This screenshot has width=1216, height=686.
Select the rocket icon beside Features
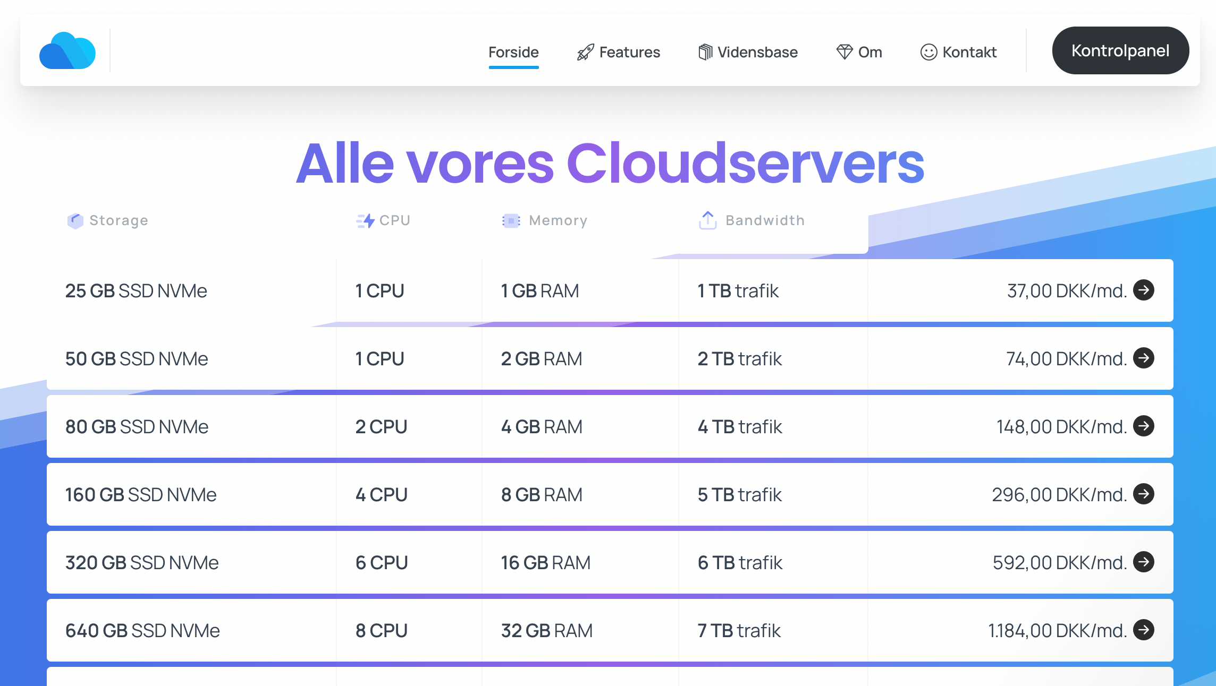(x=585, y=52)
